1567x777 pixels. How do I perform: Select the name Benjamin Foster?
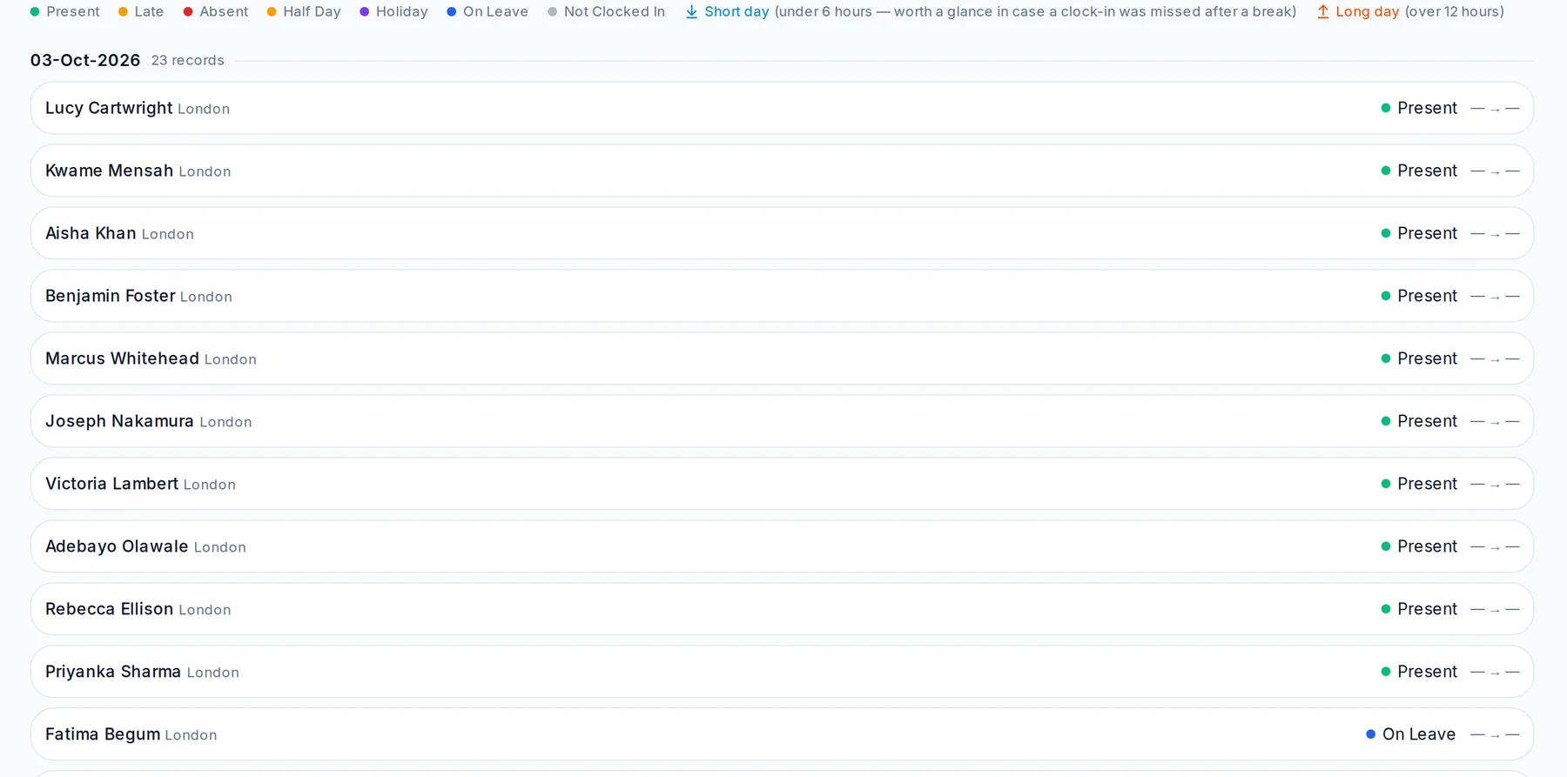pyautogui.click(x=111, y=296)
